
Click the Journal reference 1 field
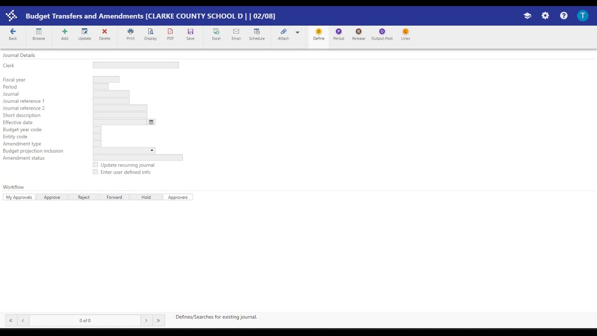111,101
